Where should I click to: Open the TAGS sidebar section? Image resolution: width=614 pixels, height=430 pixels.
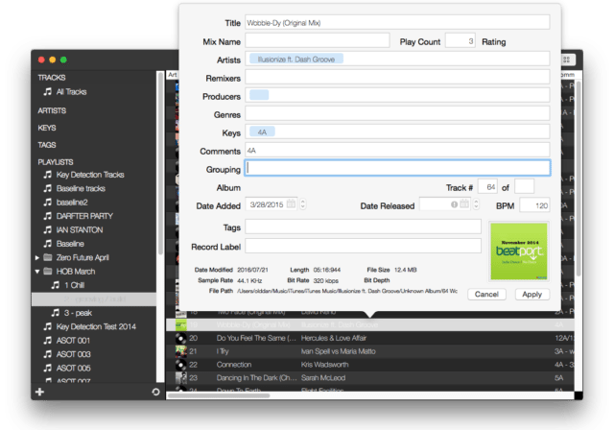tap(47, 145)
